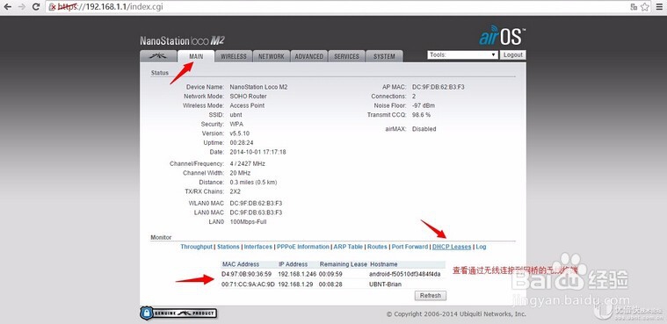The image size is (667, 324).
Task: Open the browser menu icon
Action: [x=659, y=7]
